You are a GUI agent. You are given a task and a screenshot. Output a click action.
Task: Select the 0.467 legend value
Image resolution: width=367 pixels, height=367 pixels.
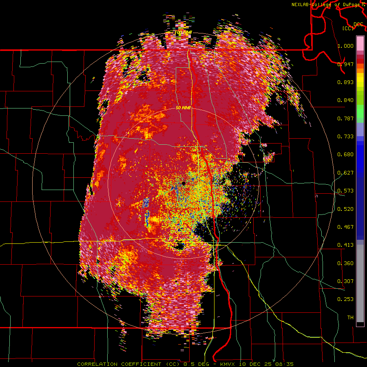(x=345, y=227)
